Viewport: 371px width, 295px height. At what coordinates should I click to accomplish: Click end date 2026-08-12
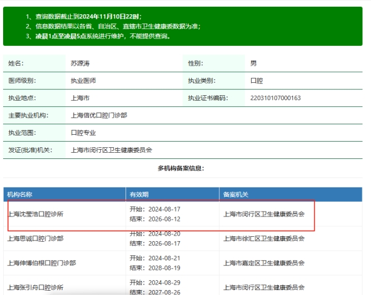tap(164, 219)
